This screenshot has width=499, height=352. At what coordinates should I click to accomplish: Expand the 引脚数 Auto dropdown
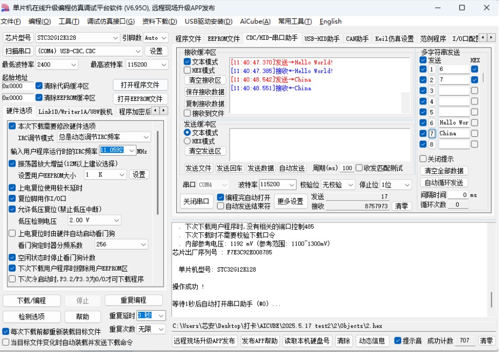[x=164, y=38]
